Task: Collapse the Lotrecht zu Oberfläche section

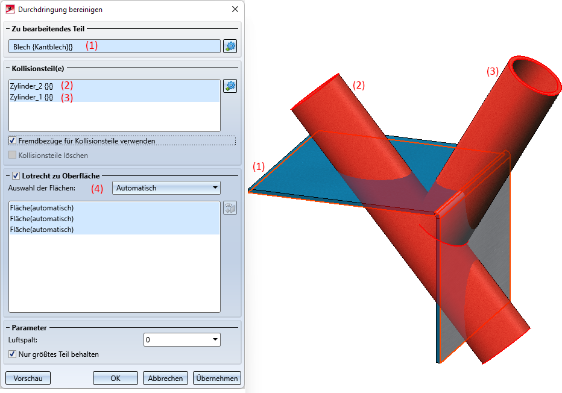Action: coord(8,175)
